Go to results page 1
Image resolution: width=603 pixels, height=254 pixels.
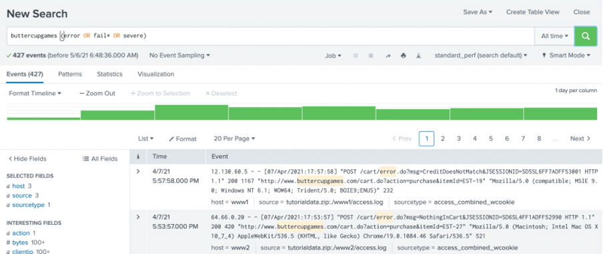426,139
